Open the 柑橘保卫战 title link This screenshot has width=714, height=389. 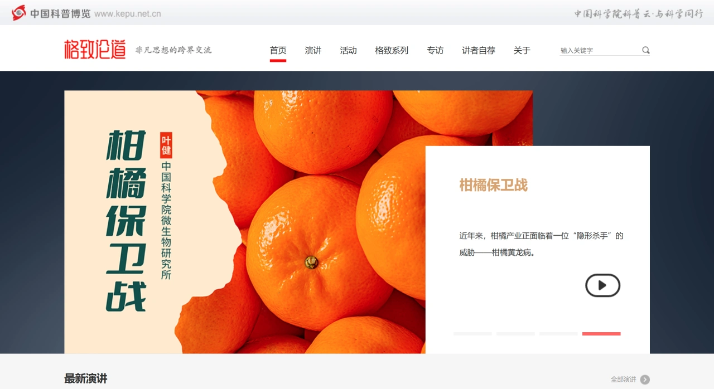pyautogui.click(x=493, y=185)
